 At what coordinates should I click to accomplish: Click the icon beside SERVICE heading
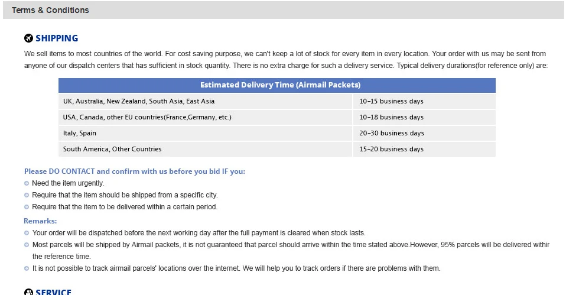tap(28, 291)
